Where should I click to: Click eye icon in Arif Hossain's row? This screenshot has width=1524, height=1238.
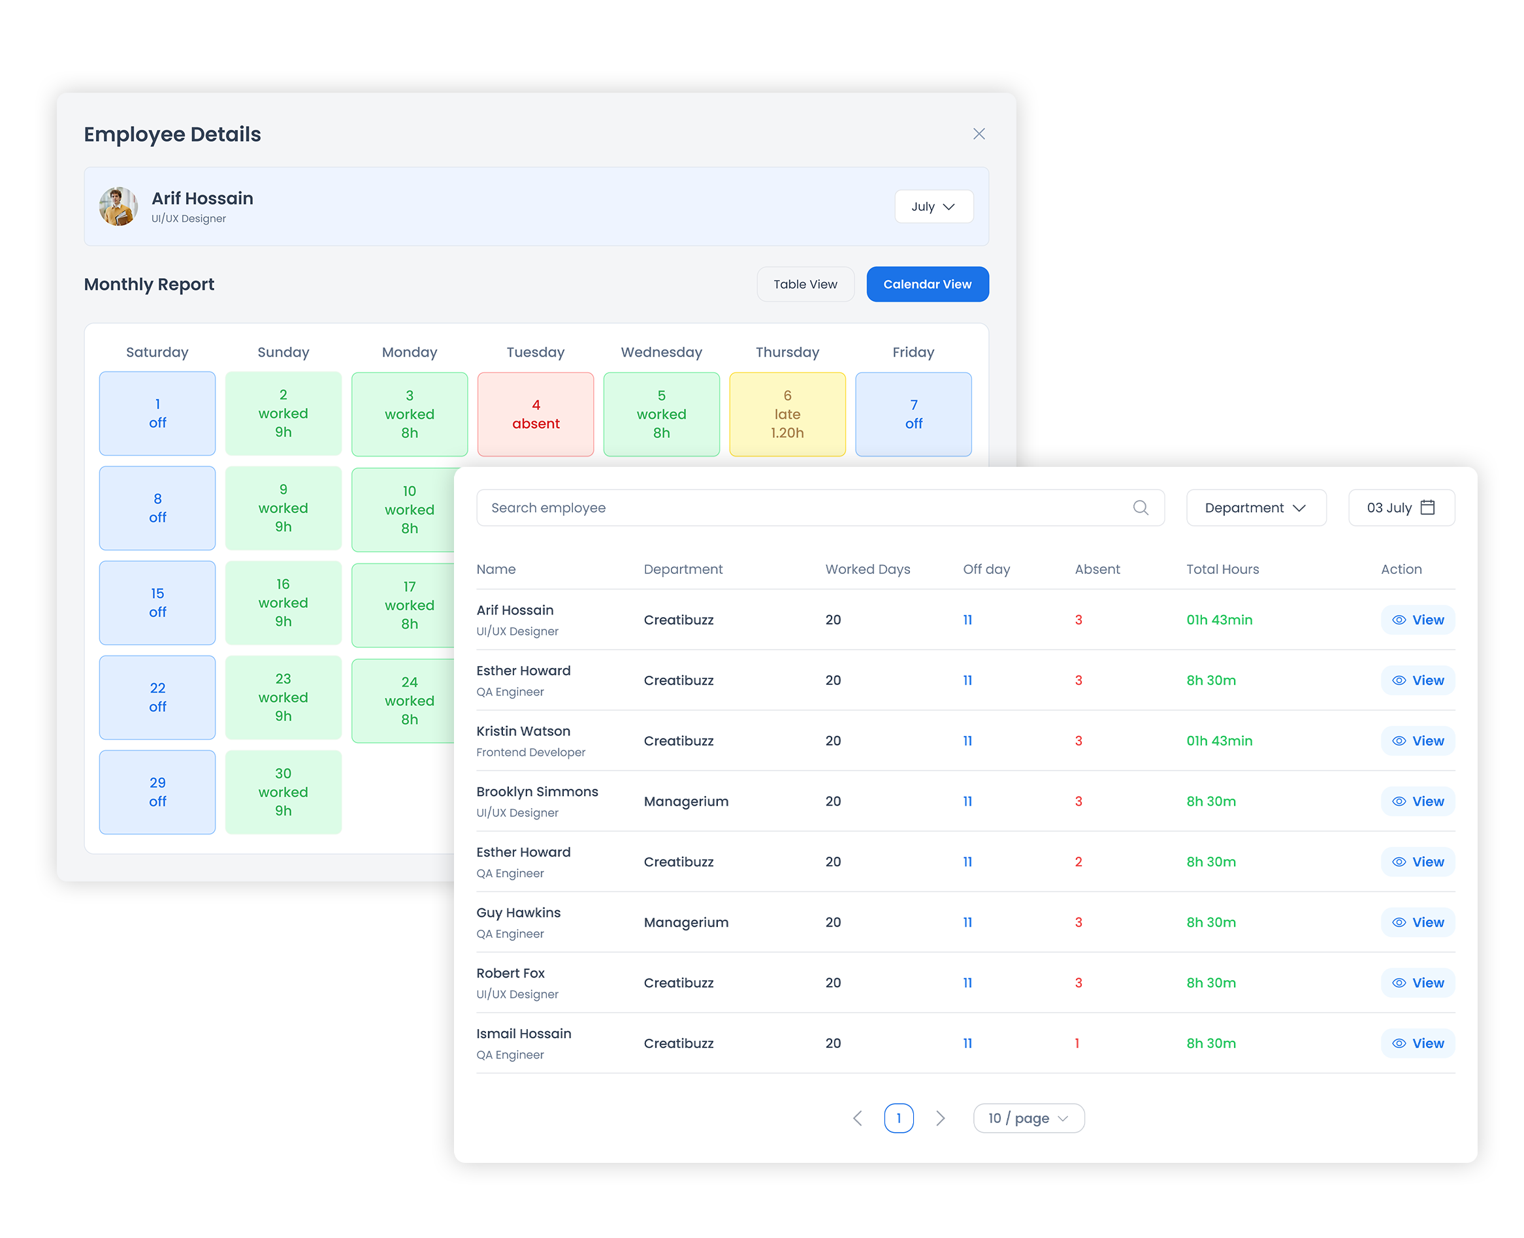pos(1399,620)
